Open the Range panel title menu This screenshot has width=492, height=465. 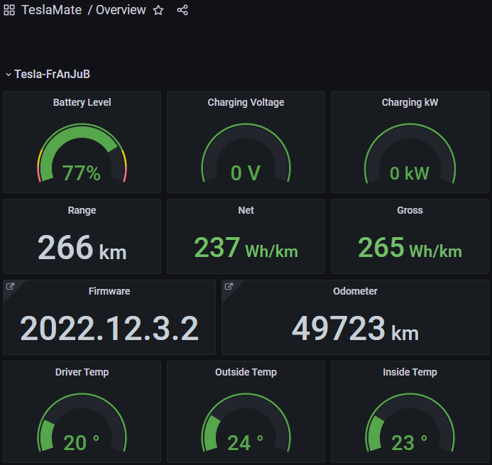[x=82, y=210]
